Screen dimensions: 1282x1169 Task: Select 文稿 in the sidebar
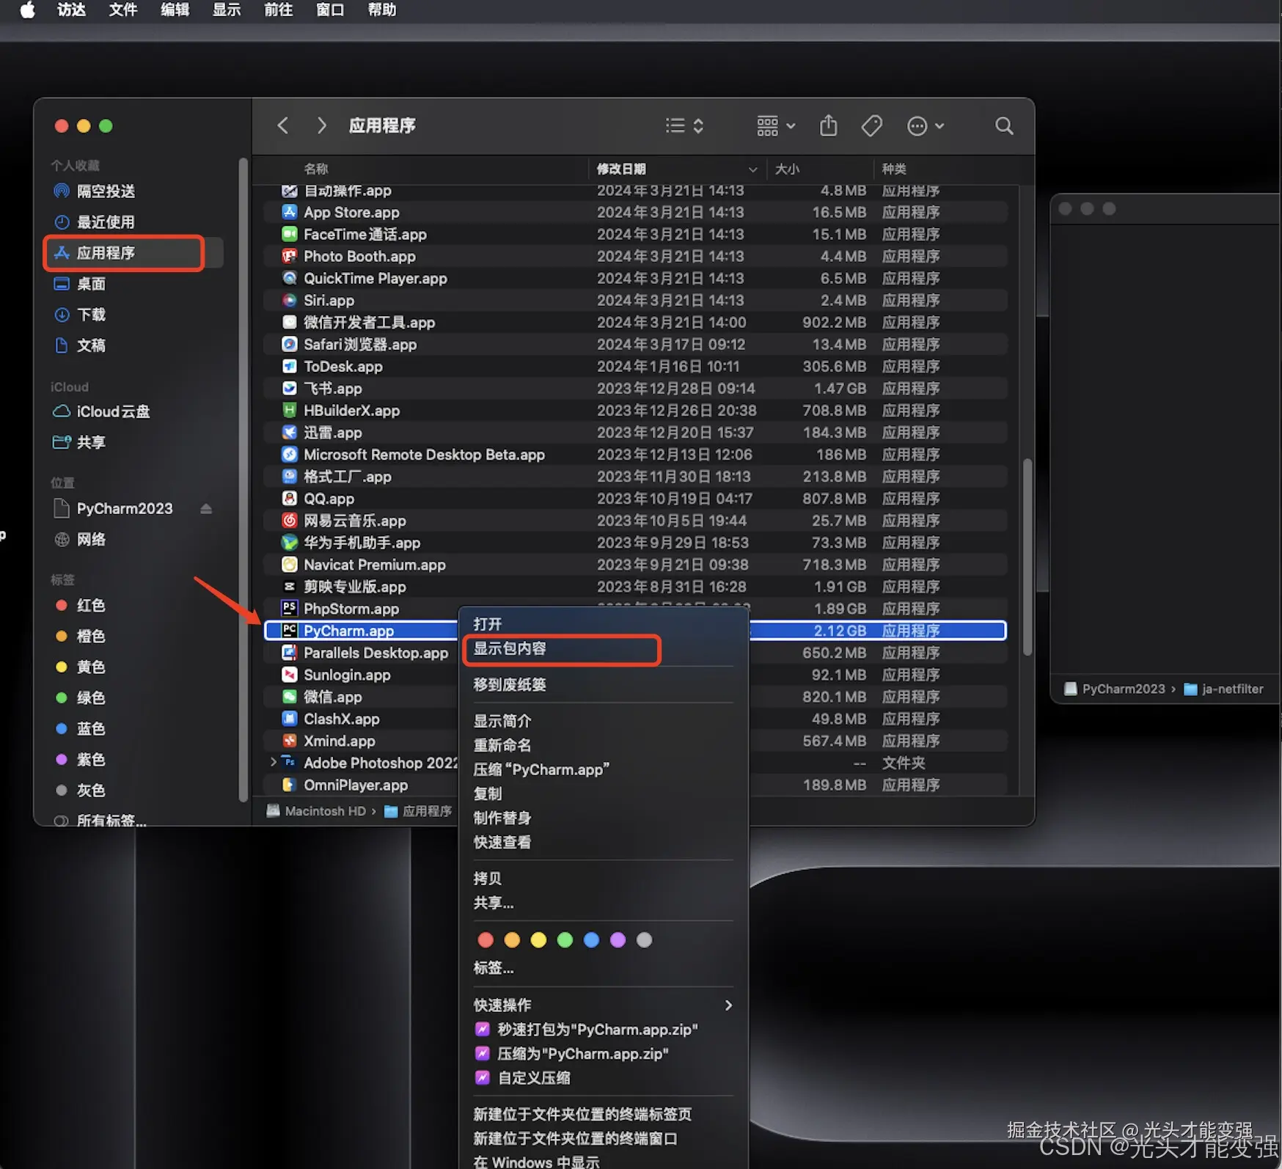click(x=91, y=345)
